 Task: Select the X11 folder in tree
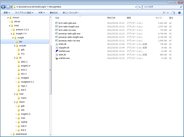coord(23,54)
